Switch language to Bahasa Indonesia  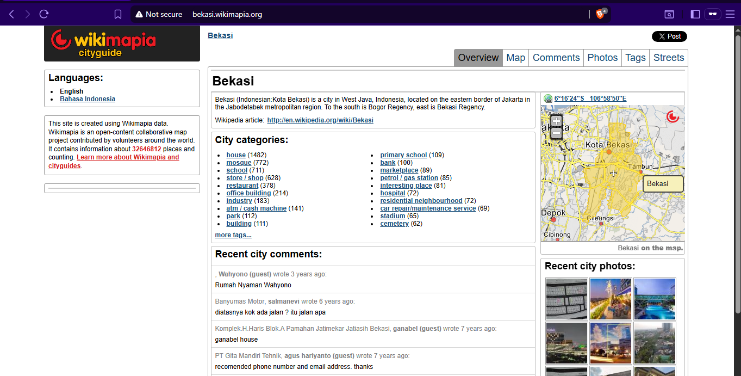(x=88, y=99)
